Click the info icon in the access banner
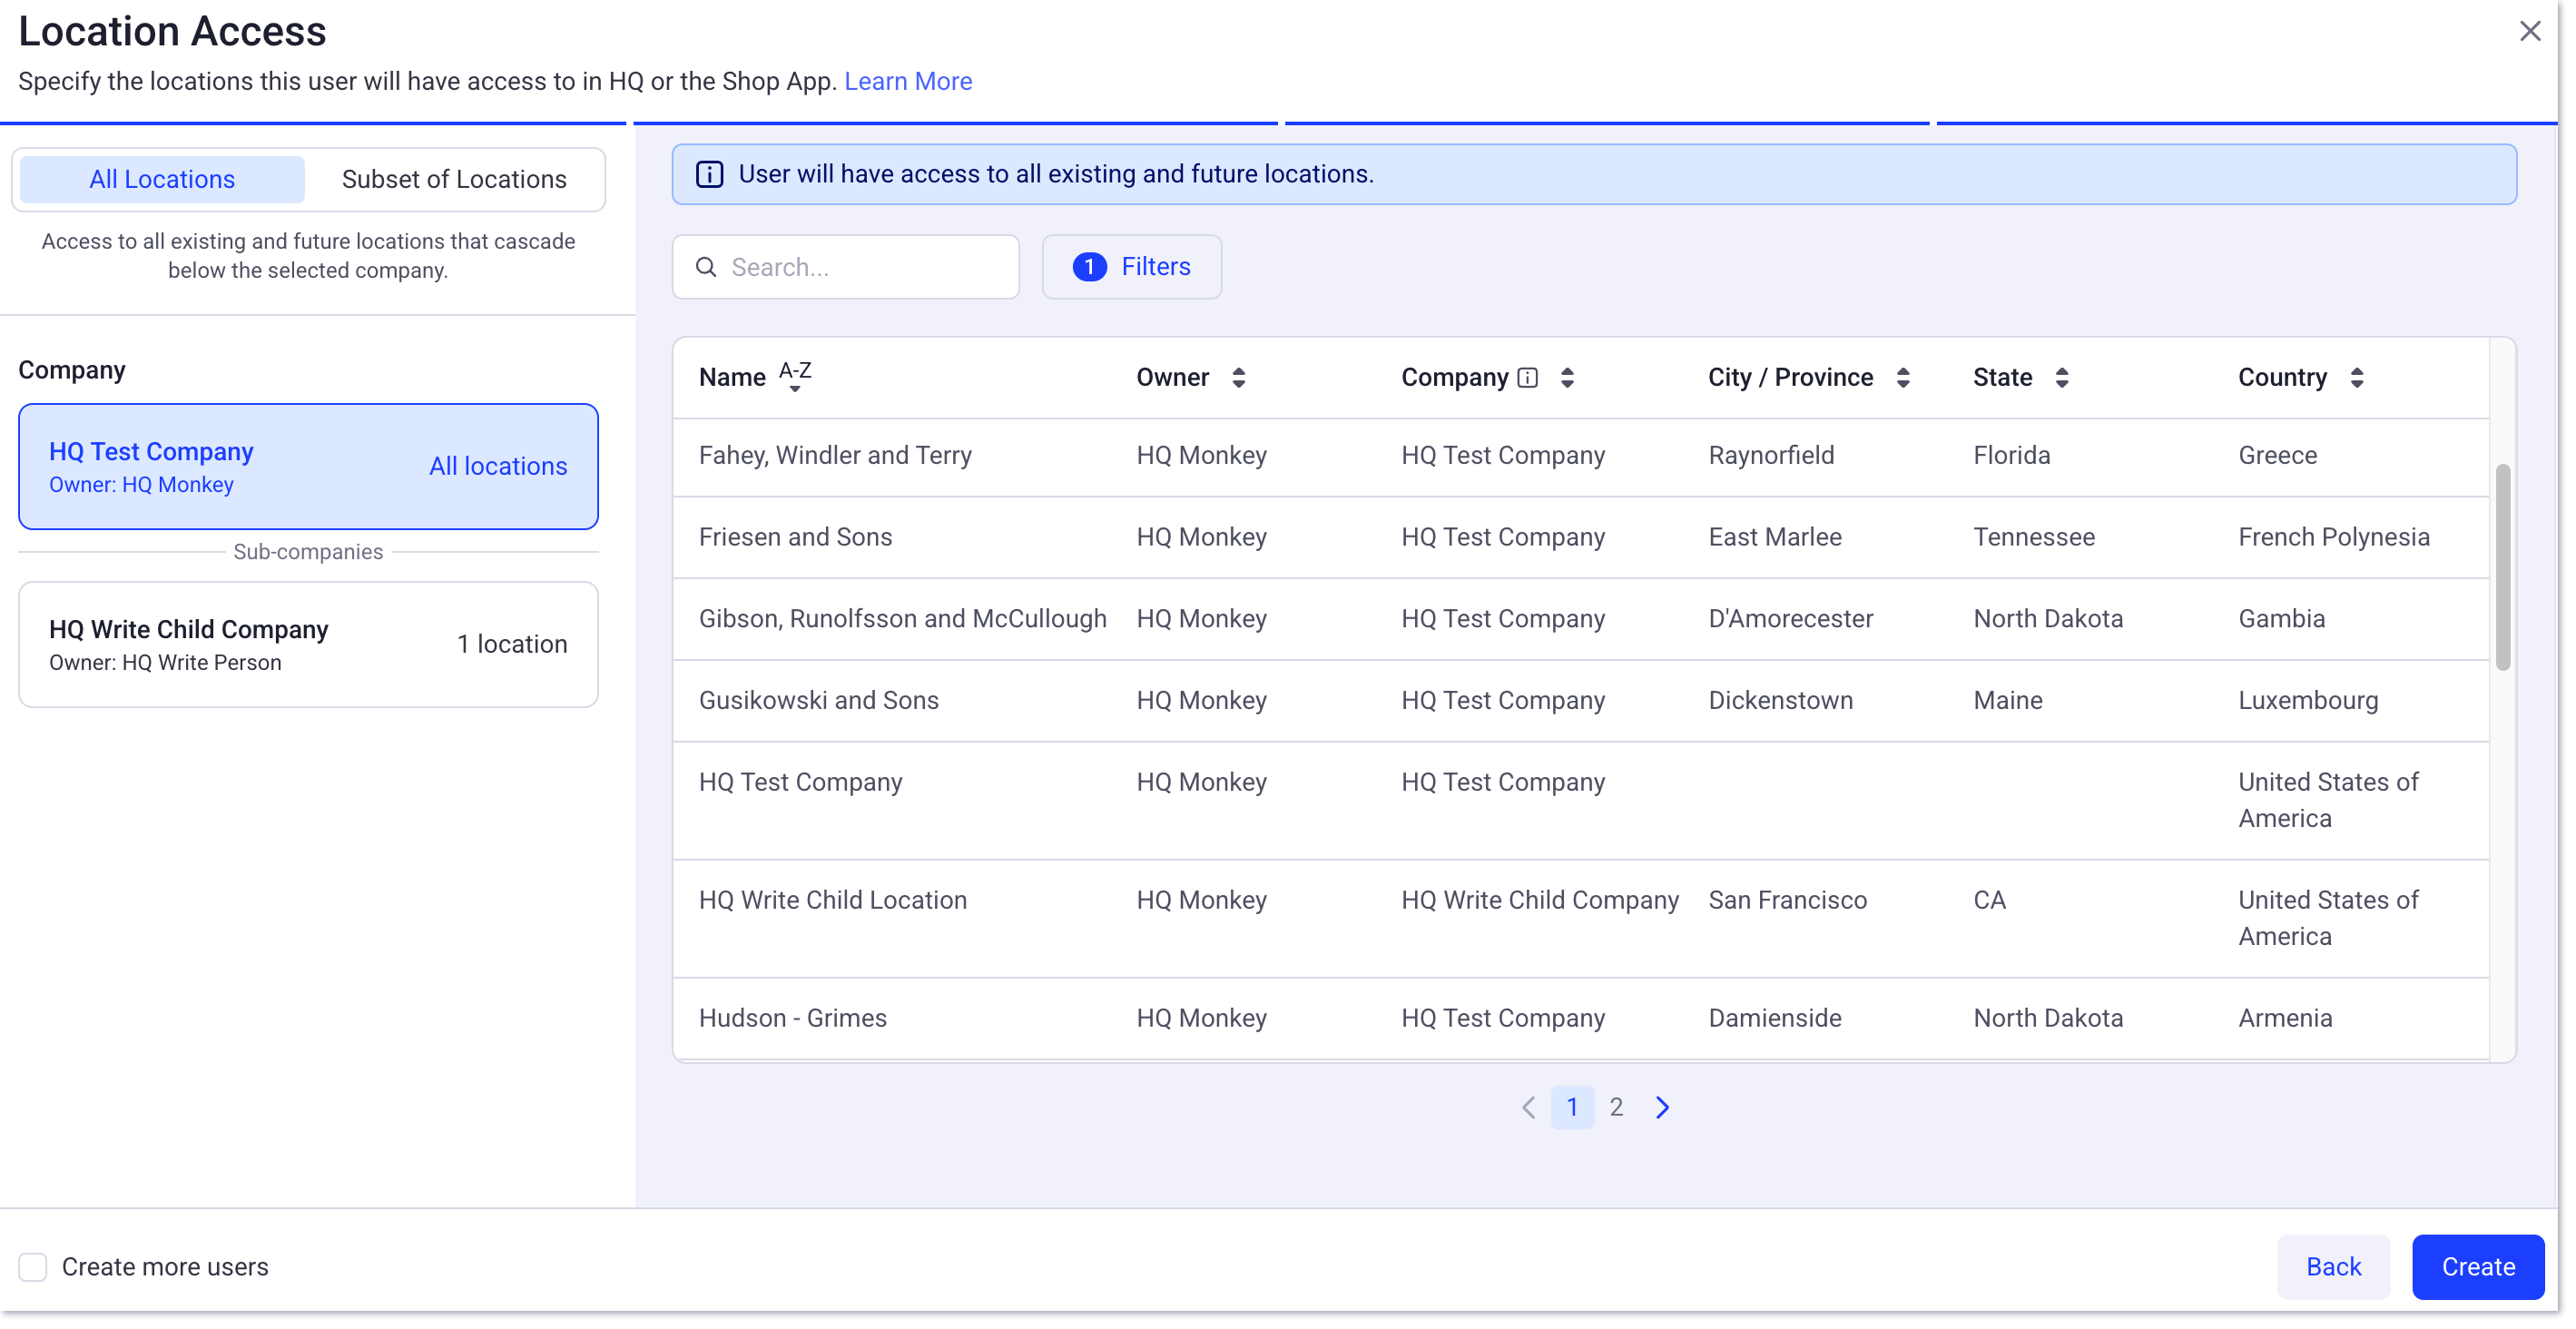The height and width of the screenshot is (1329, 2576). (708, 174)
